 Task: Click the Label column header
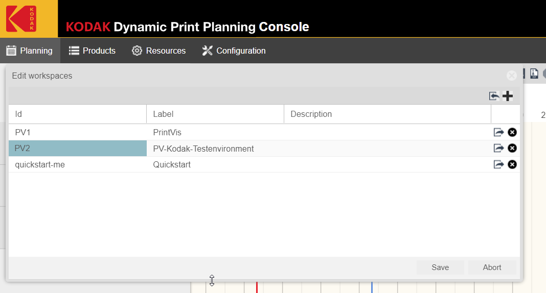(215, 114)
